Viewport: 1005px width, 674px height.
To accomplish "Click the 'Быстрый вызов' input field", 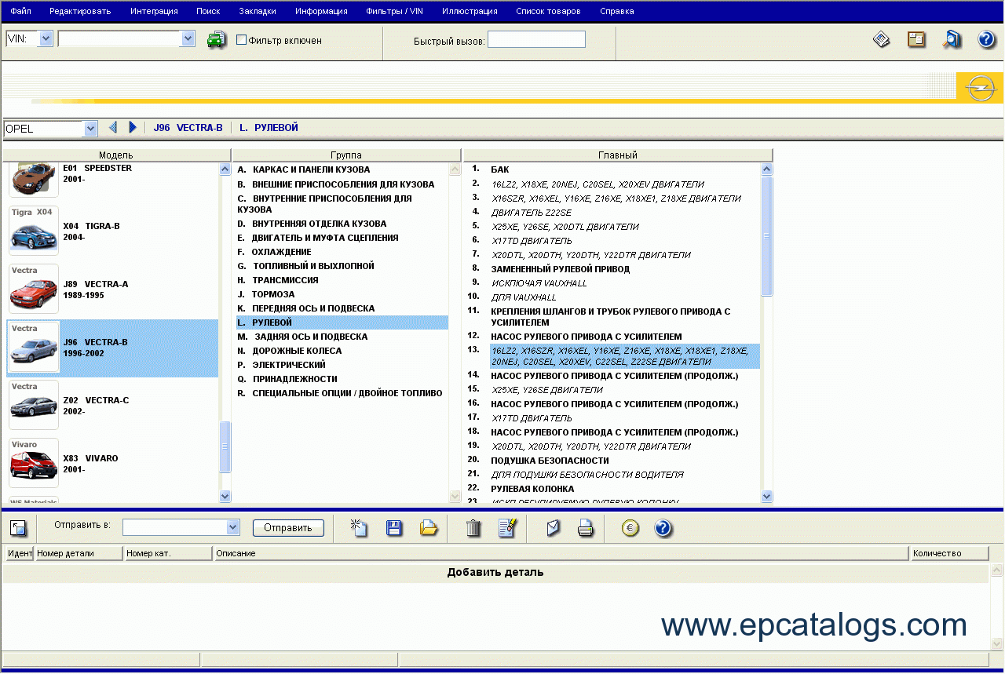I will [x=536, y=39].
